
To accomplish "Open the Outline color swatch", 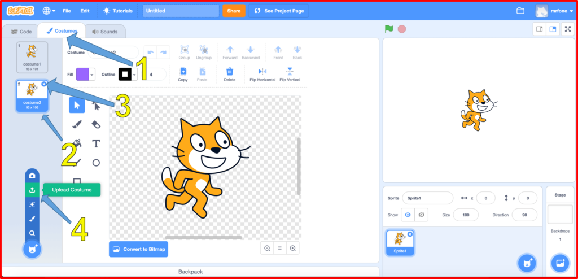I will [128, 74].
